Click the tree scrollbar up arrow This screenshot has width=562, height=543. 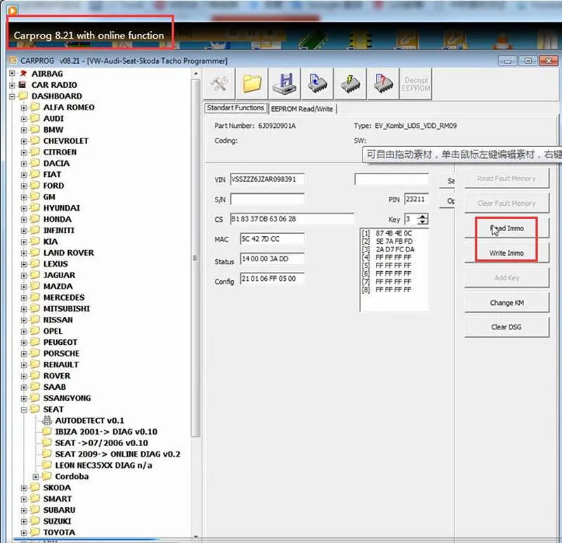pos(196,74)
